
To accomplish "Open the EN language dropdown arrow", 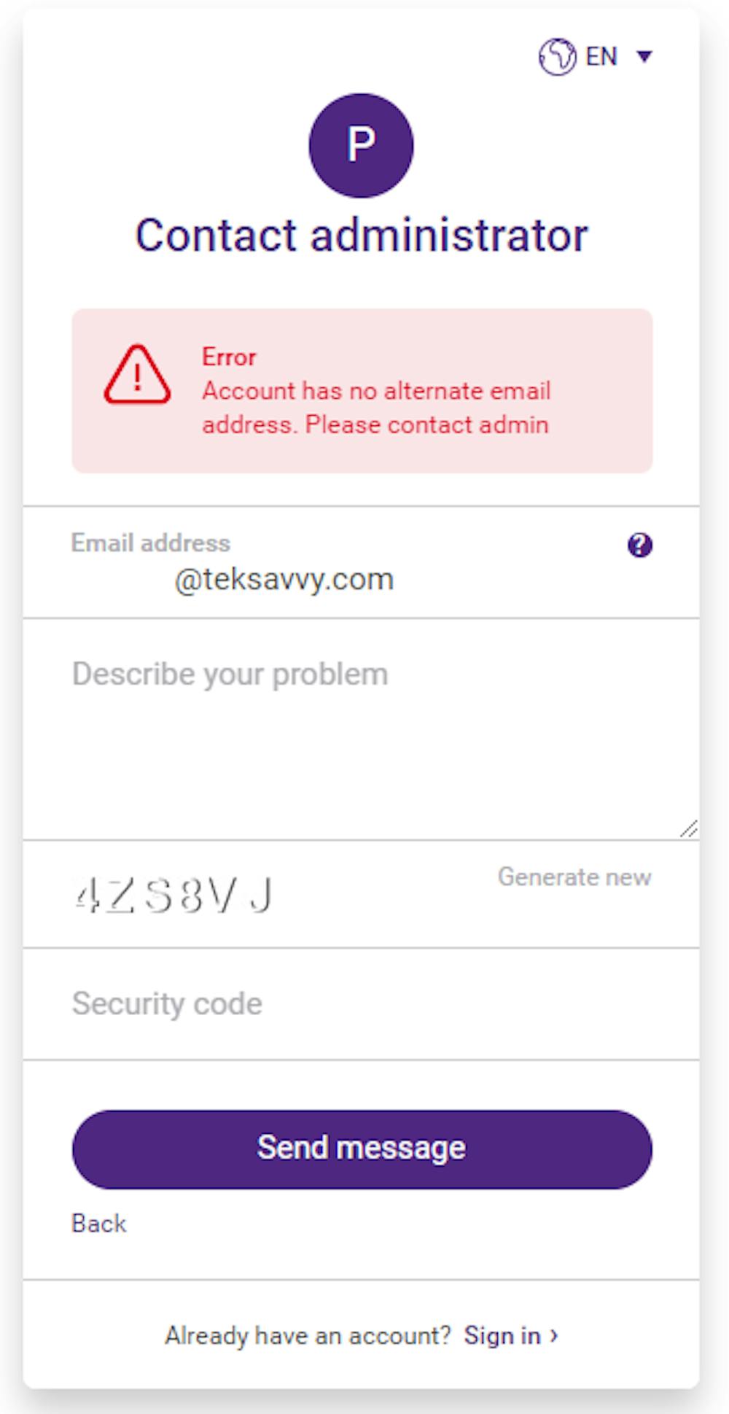I will [x=644, y=57].
